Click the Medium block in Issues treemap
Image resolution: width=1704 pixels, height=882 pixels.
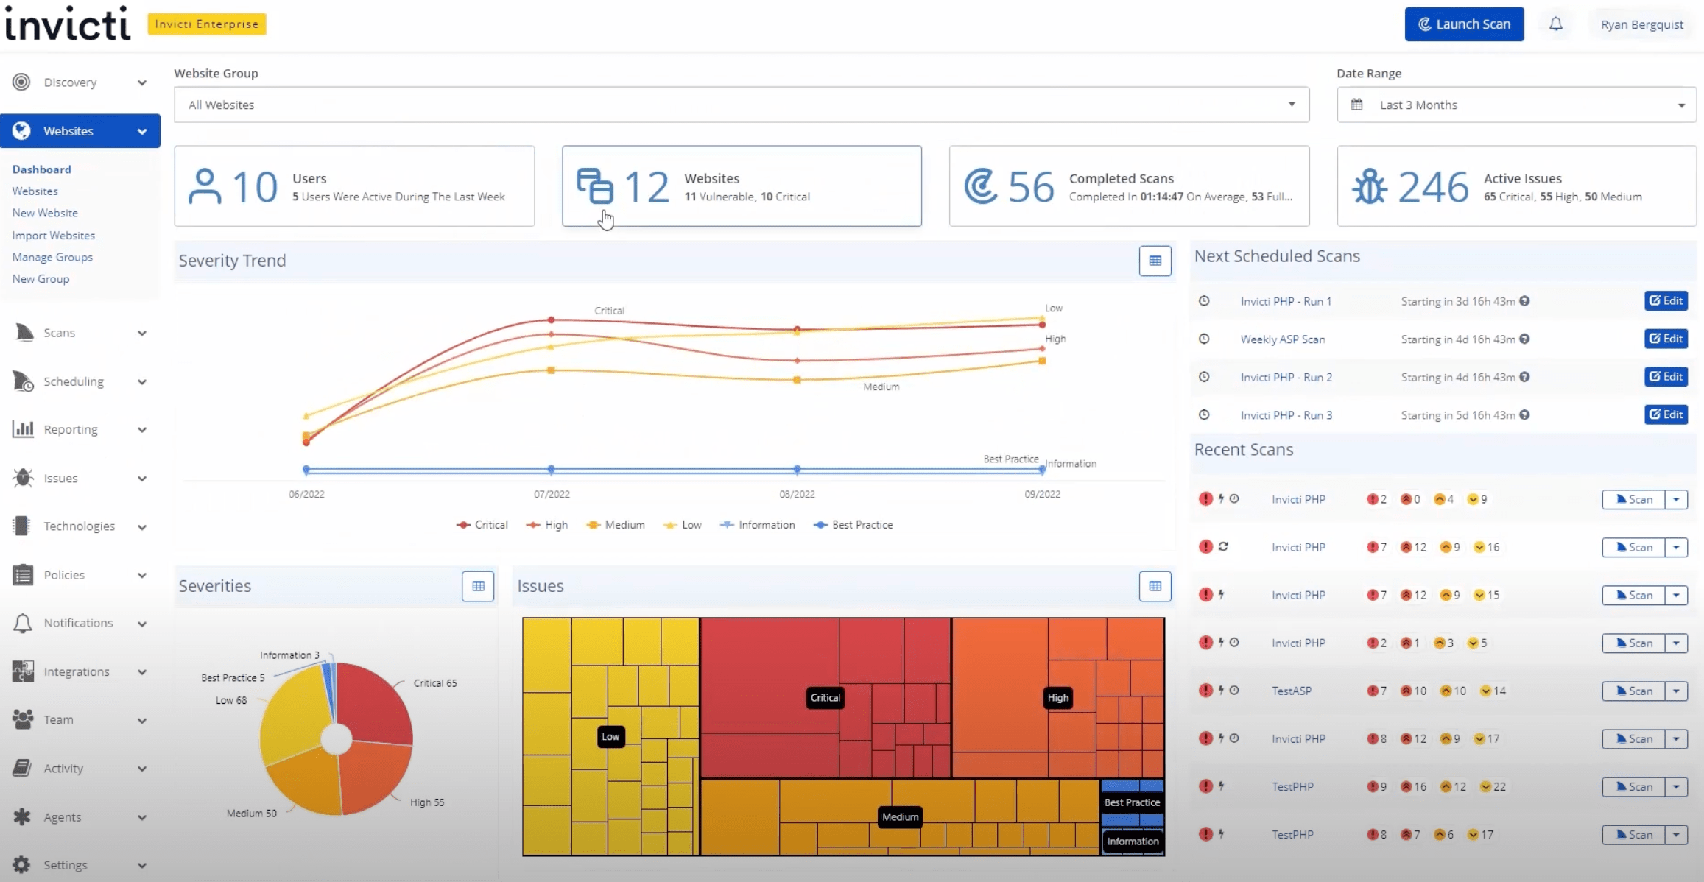pos(900,816)
